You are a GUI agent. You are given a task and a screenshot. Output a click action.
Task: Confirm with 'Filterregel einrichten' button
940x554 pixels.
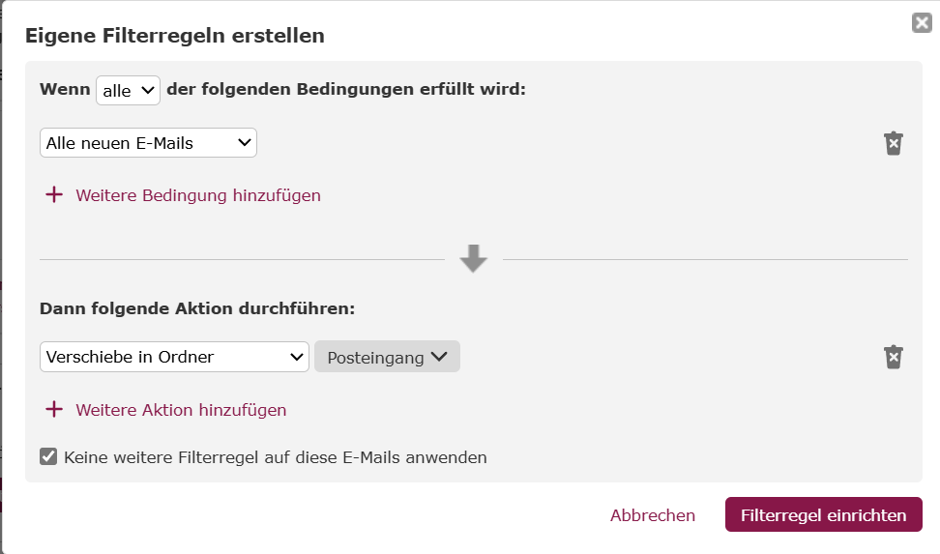click(x=823, y=515)
